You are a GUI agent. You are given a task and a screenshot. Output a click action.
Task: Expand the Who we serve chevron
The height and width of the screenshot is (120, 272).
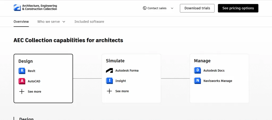point(64,22)
